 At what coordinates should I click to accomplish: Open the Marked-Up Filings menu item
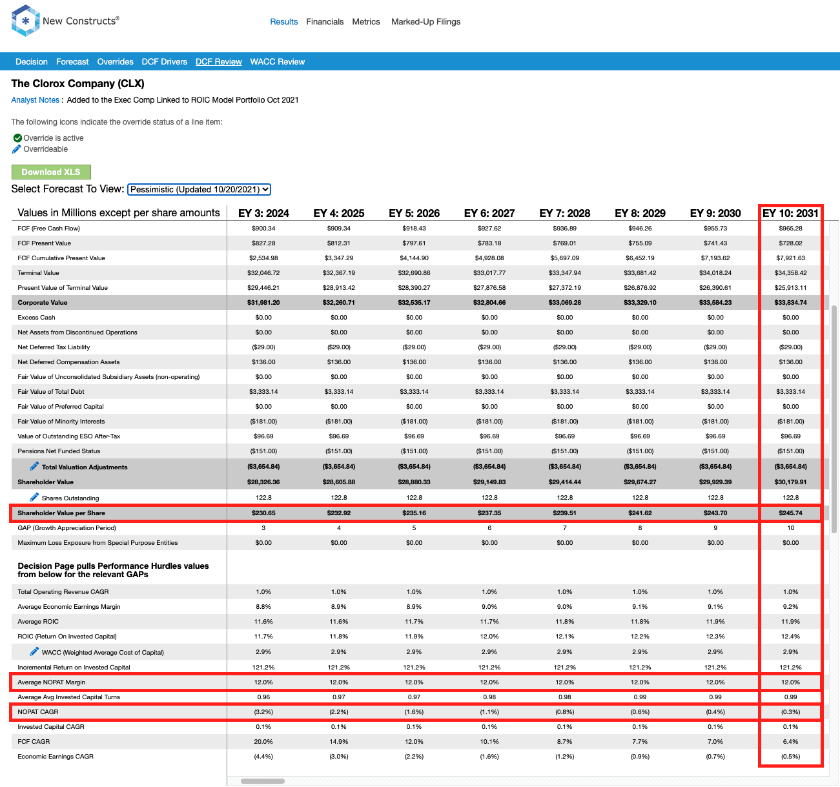tap(426, 22)
